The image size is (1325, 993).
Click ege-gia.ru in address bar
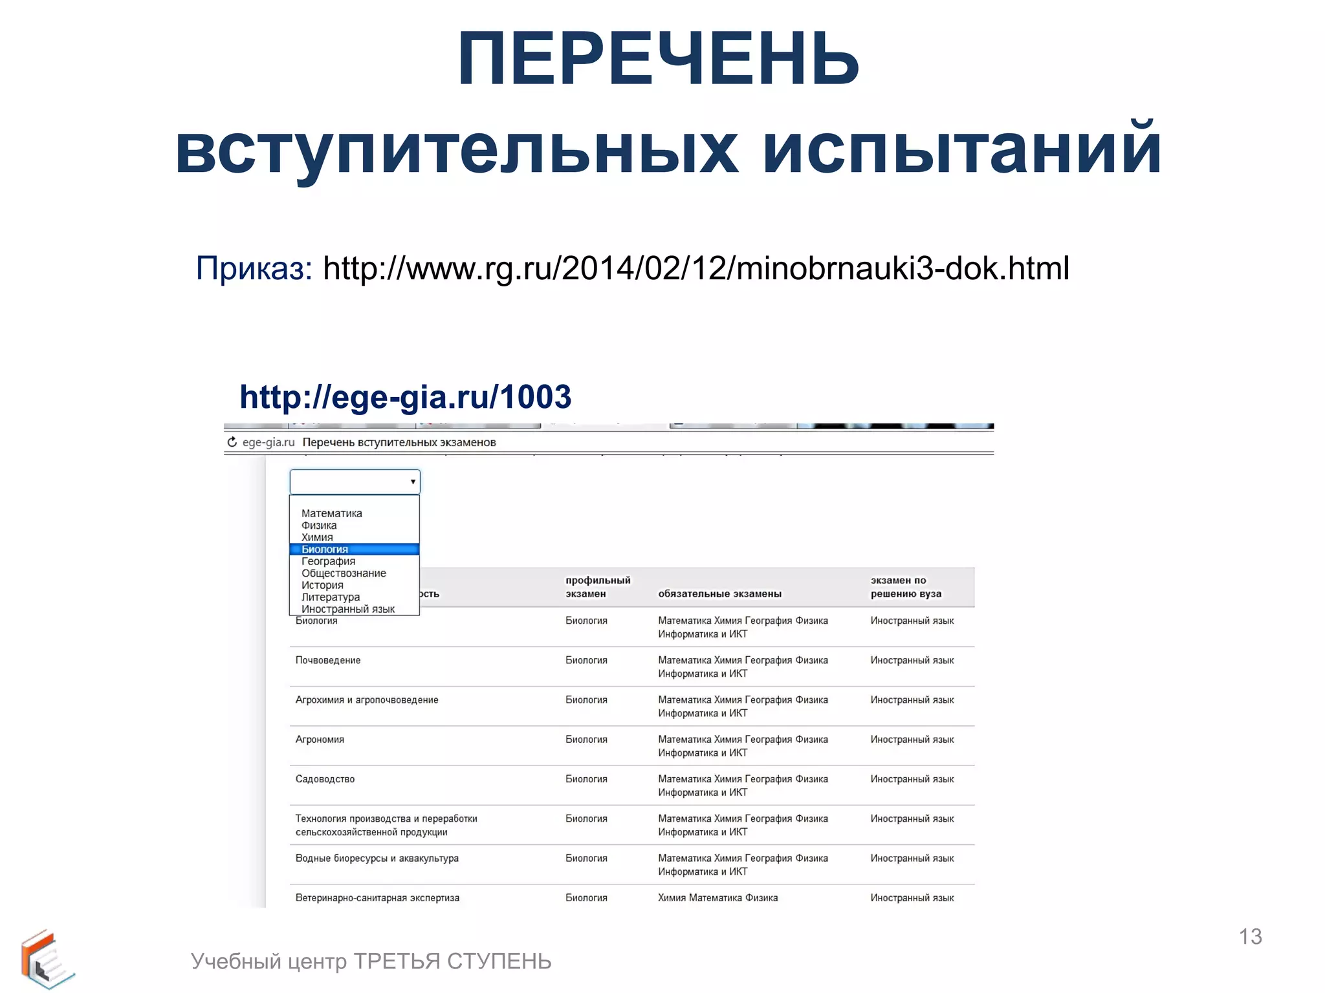(x=268, y=442)
